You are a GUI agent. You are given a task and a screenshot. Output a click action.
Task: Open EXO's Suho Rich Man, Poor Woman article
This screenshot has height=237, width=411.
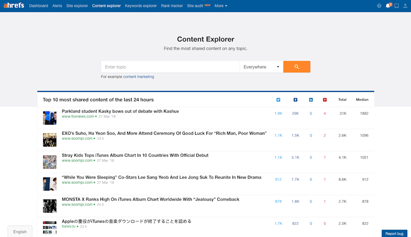tap(164, 133)
